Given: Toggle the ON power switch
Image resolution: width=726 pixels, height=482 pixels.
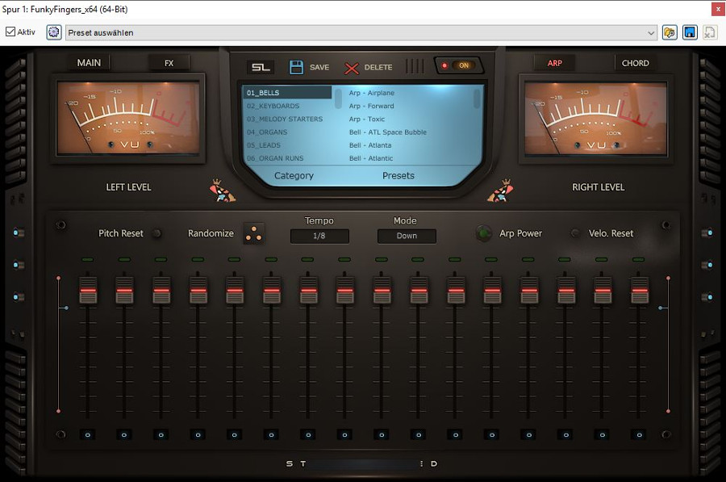Looking at the screenshot, I should click(x=459, y=65).
